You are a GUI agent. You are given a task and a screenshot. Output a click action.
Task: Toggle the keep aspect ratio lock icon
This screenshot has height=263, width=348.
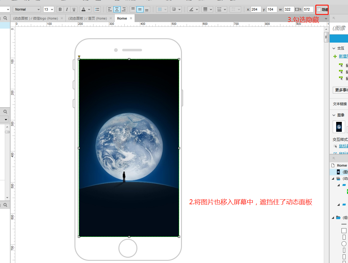click(x=297, y=9)
